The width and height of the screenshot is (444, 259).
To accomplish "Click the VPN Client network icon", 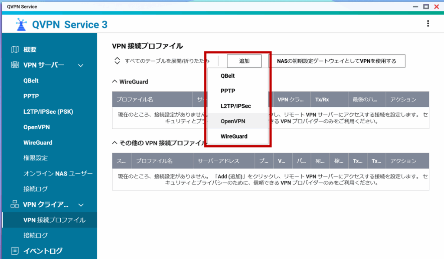I will click(15, 205).
